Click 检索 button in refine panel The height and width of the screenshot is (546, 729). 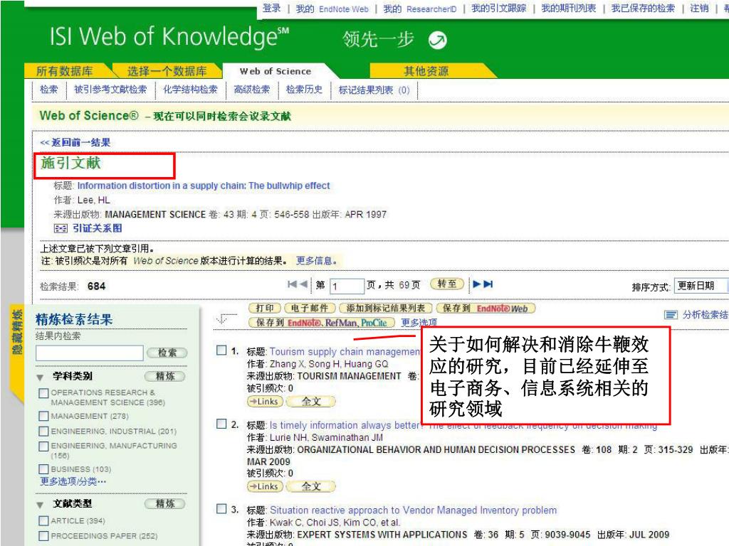click(167, 353)
